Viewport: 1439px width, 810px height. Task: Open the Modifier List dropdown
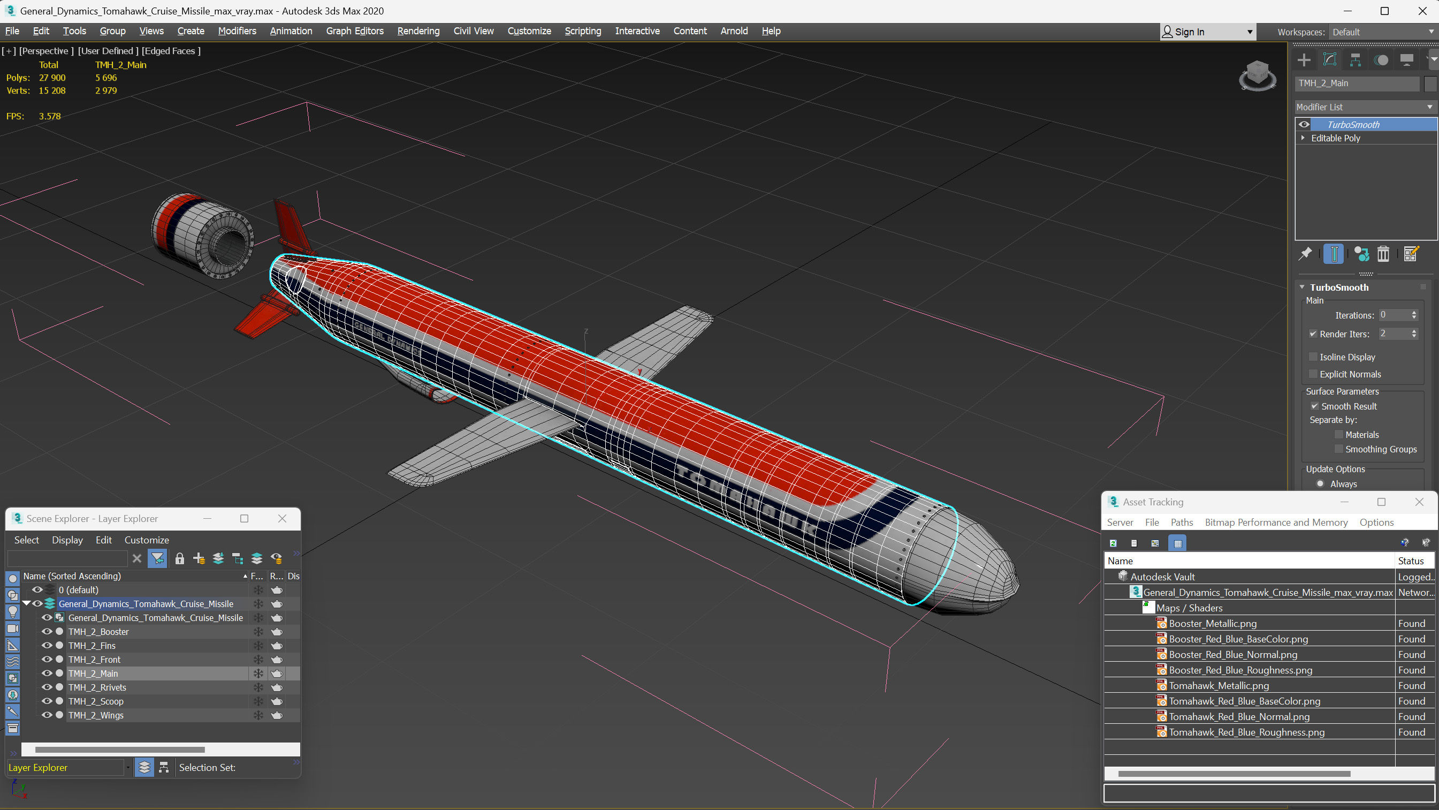(x=1365, y=107)
